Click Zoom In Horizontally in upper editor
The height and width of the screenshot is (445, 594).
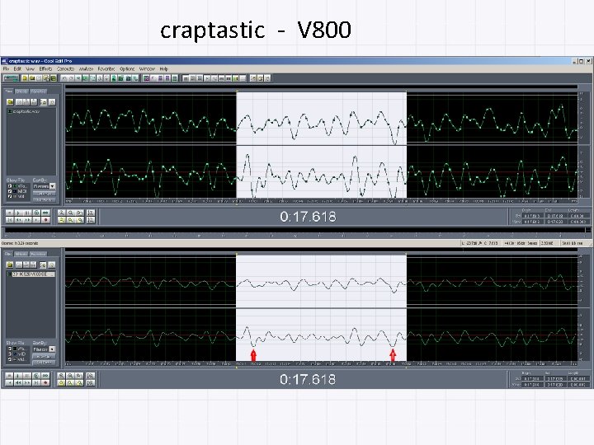pos(61,213)
